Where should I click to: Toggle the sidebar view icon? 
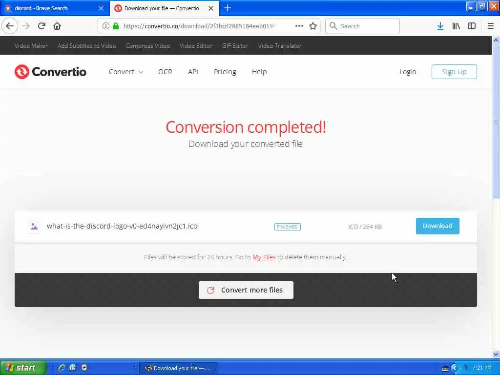tap(472, 26)
